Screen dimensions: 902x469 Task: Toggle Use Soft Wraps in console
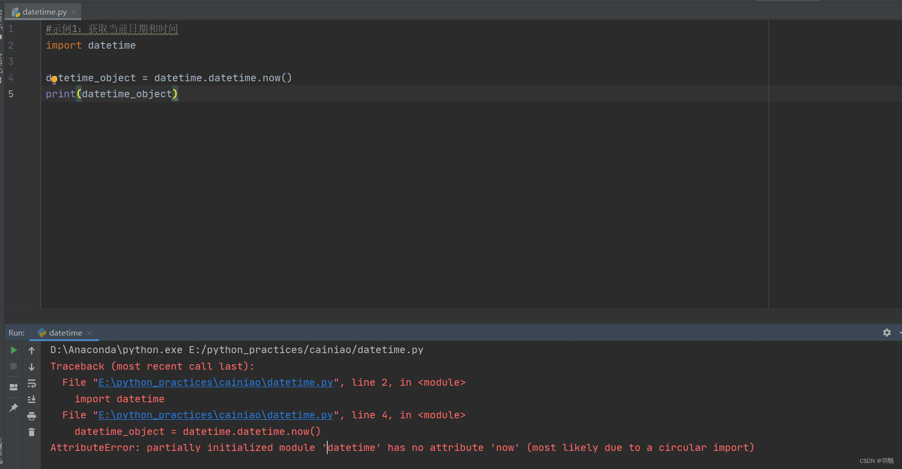tap(32, 384)
